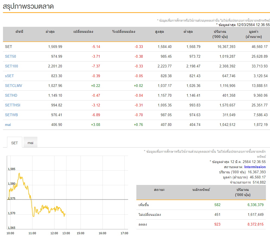Click the 11:00 chart axis label

32,233
